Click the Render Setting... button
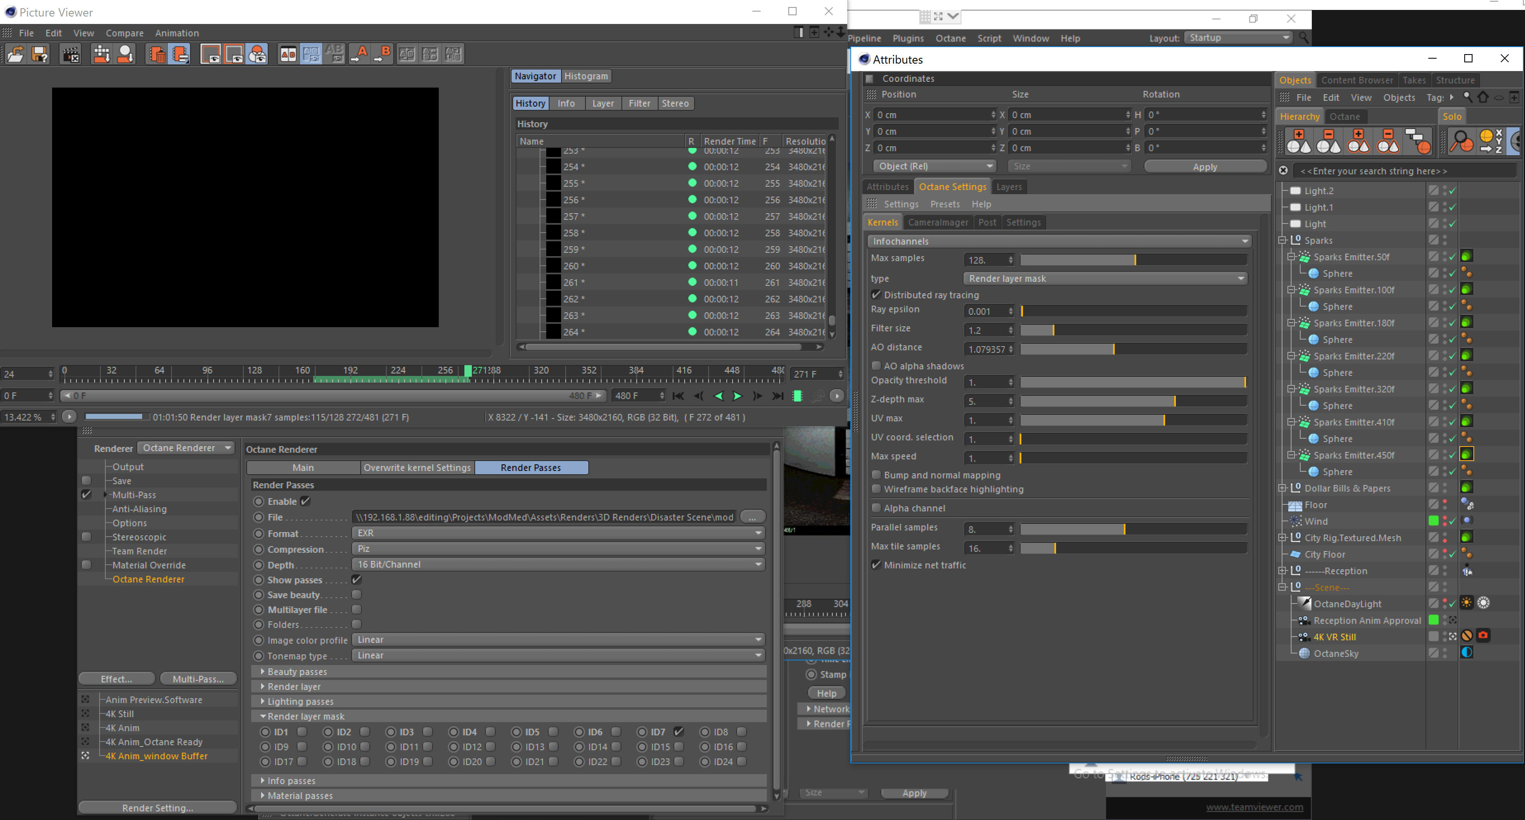 click(157, 808)
